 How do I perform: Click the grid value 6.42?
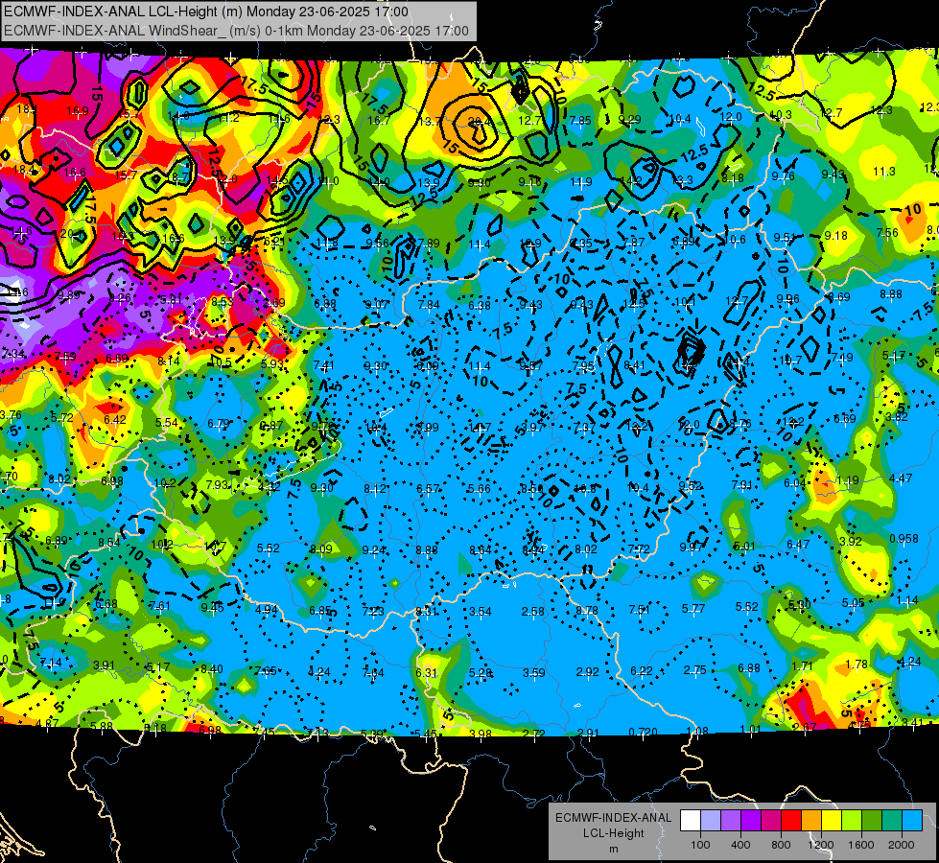[115, 420]
